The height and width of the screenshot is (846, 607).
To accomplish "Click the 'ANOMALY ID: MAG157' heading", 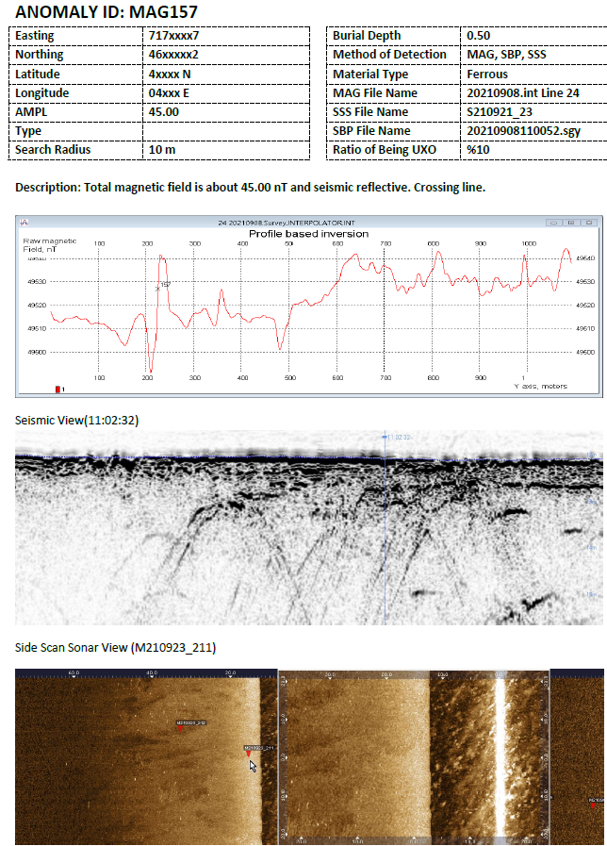I will coord(107,12).
